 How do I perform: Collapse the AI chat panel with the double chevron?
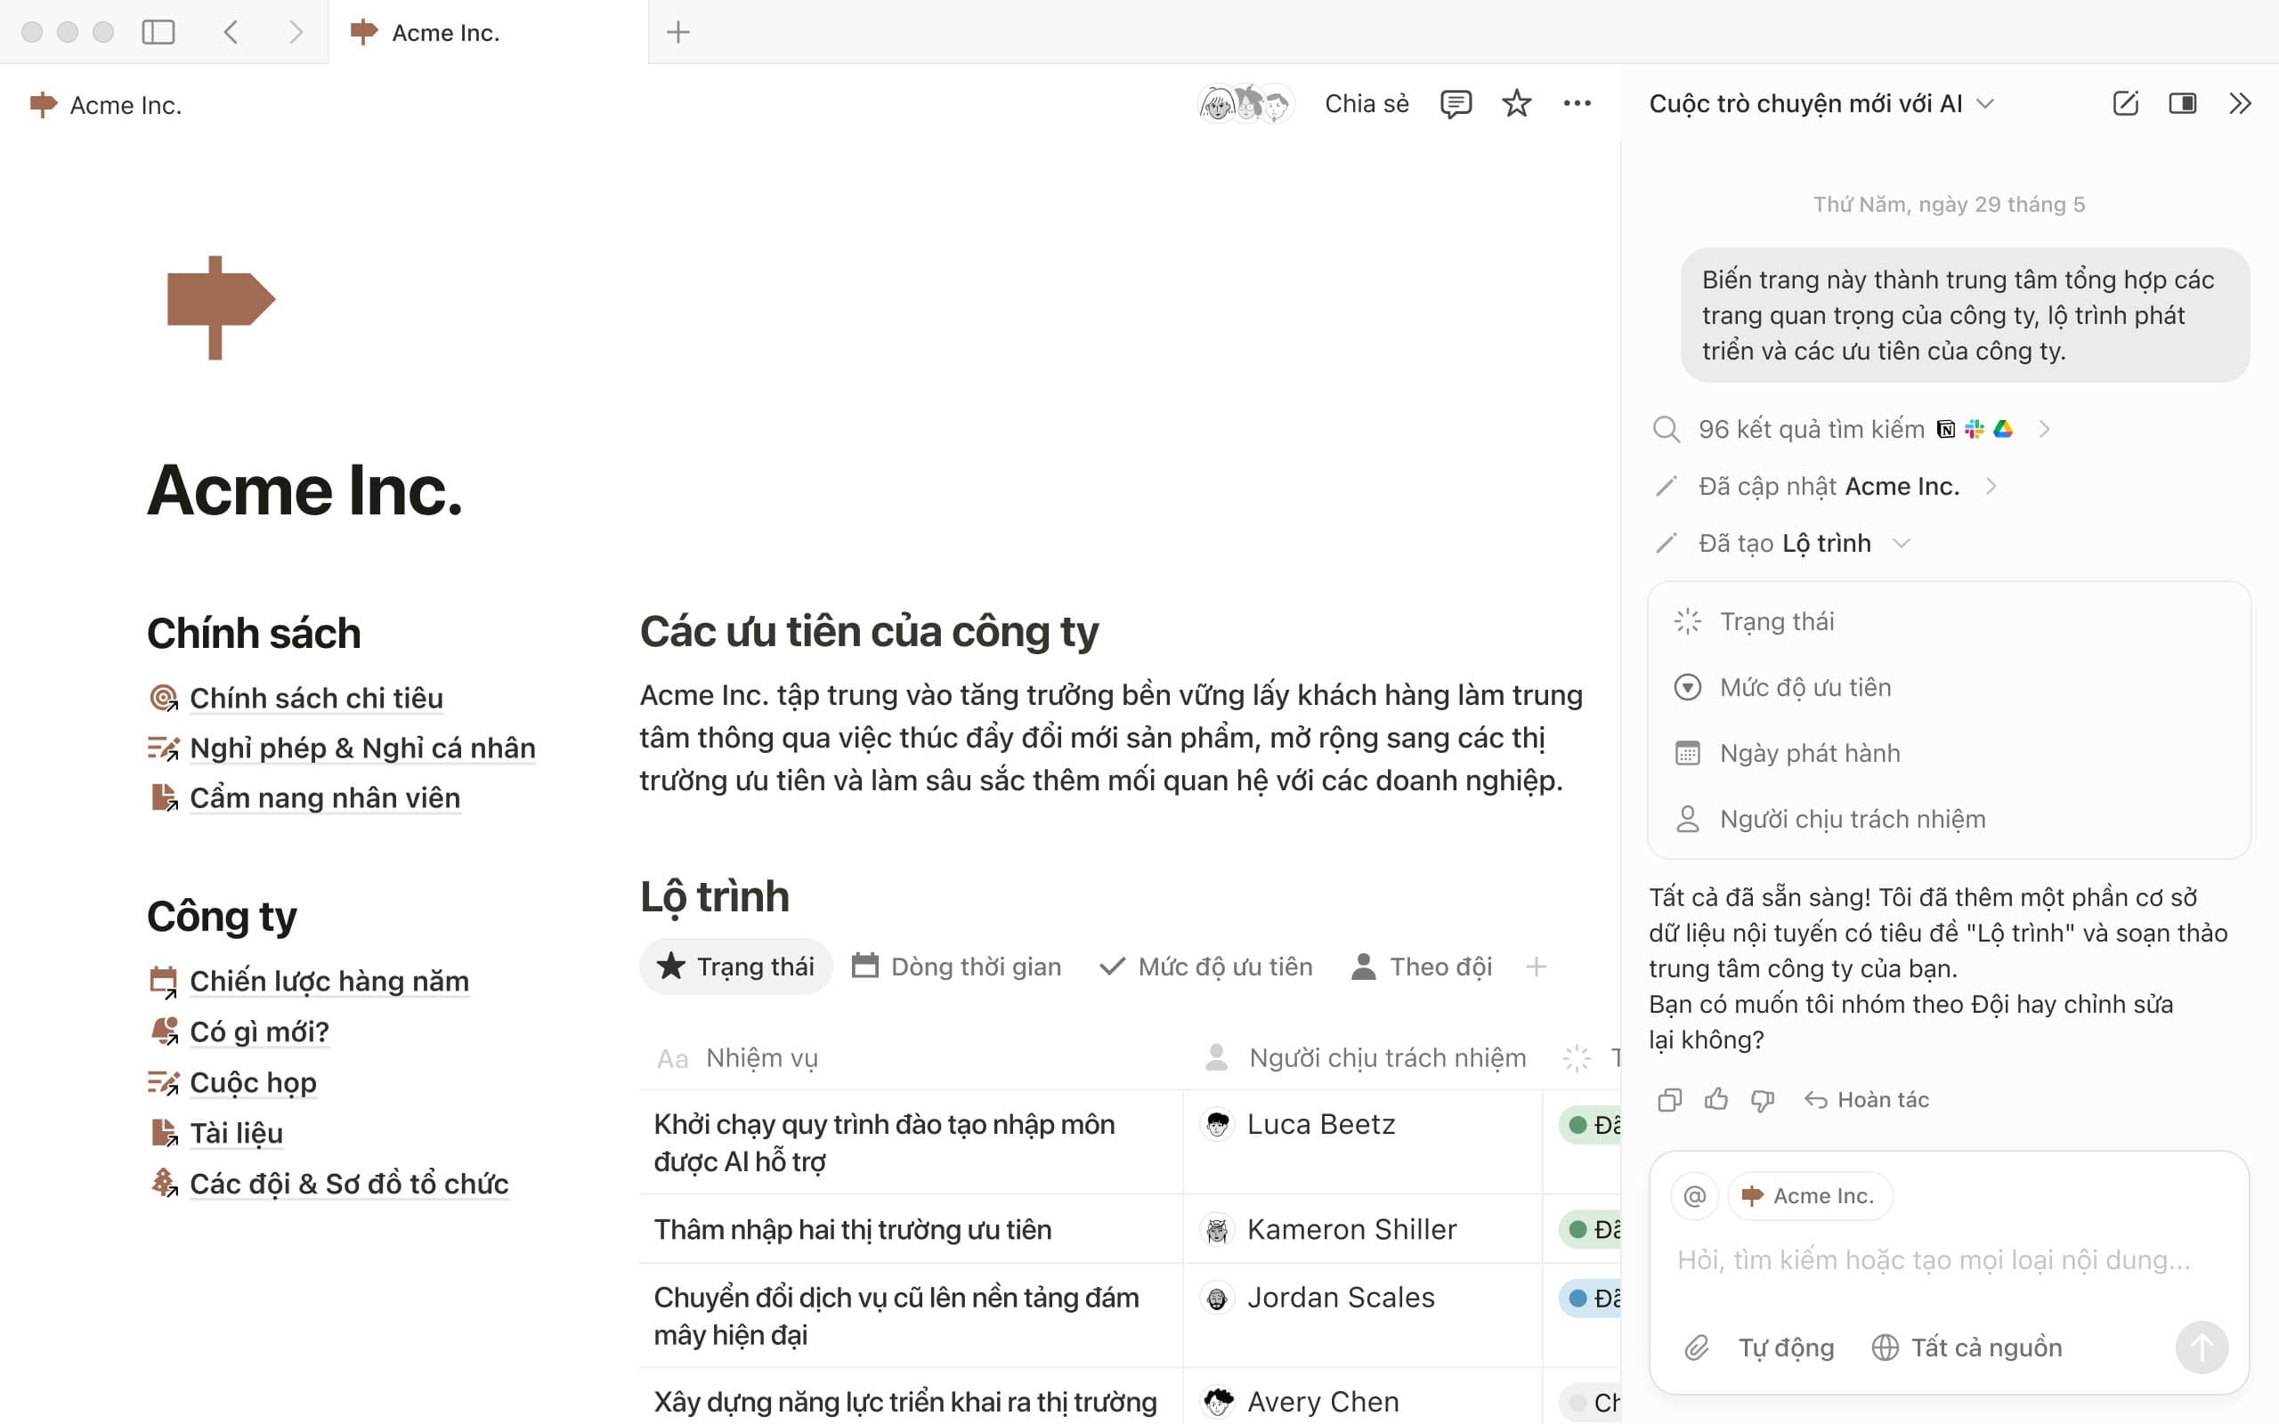click(2240, 103)
